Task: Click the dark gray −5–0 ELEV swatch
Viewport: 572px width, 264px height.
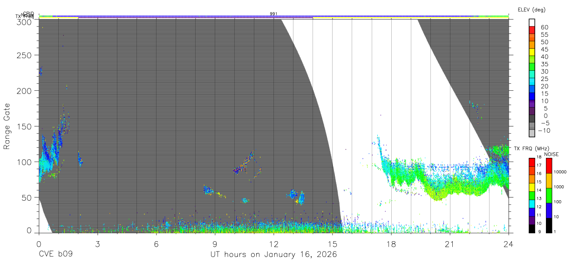Action: (x=532, y=119)
